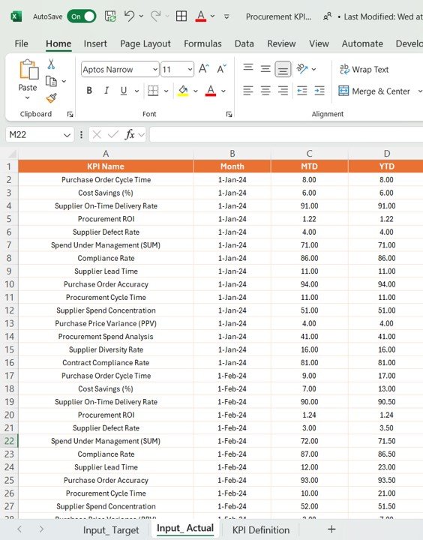The width and height of the screenshot is (423, 540).
Task: Click the Format Painter brush icon
Action: 51,98
